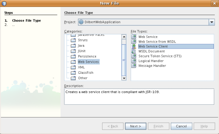The height and width of the screenshot is (134, 219).
Task: Close the New File dialog
Action: pos(214,3)
